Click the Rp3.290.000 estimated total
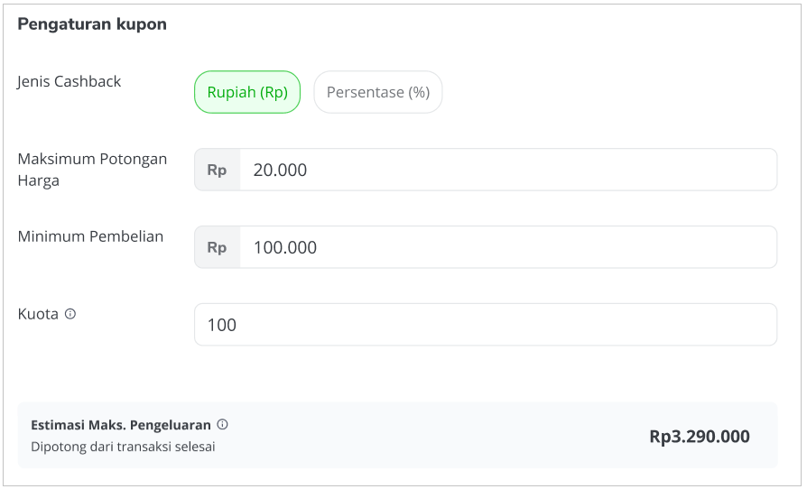 coord(700,436)
